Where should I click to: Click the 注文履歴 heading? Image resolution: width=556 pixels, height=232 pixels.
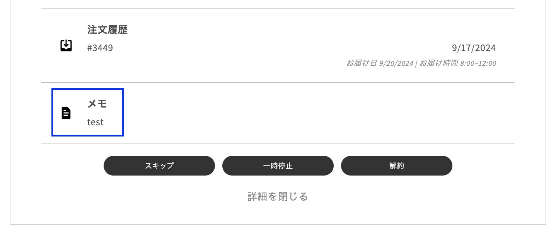(107, 30)
